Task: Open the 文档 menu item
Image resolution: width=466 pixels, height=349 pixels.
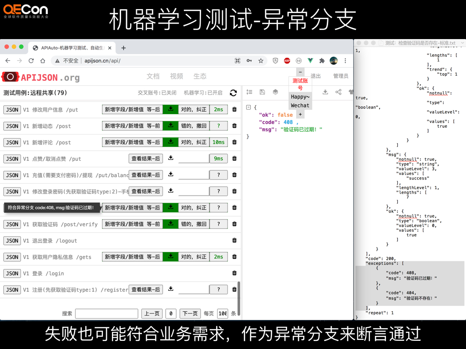Action: click(x=153, y=76)
